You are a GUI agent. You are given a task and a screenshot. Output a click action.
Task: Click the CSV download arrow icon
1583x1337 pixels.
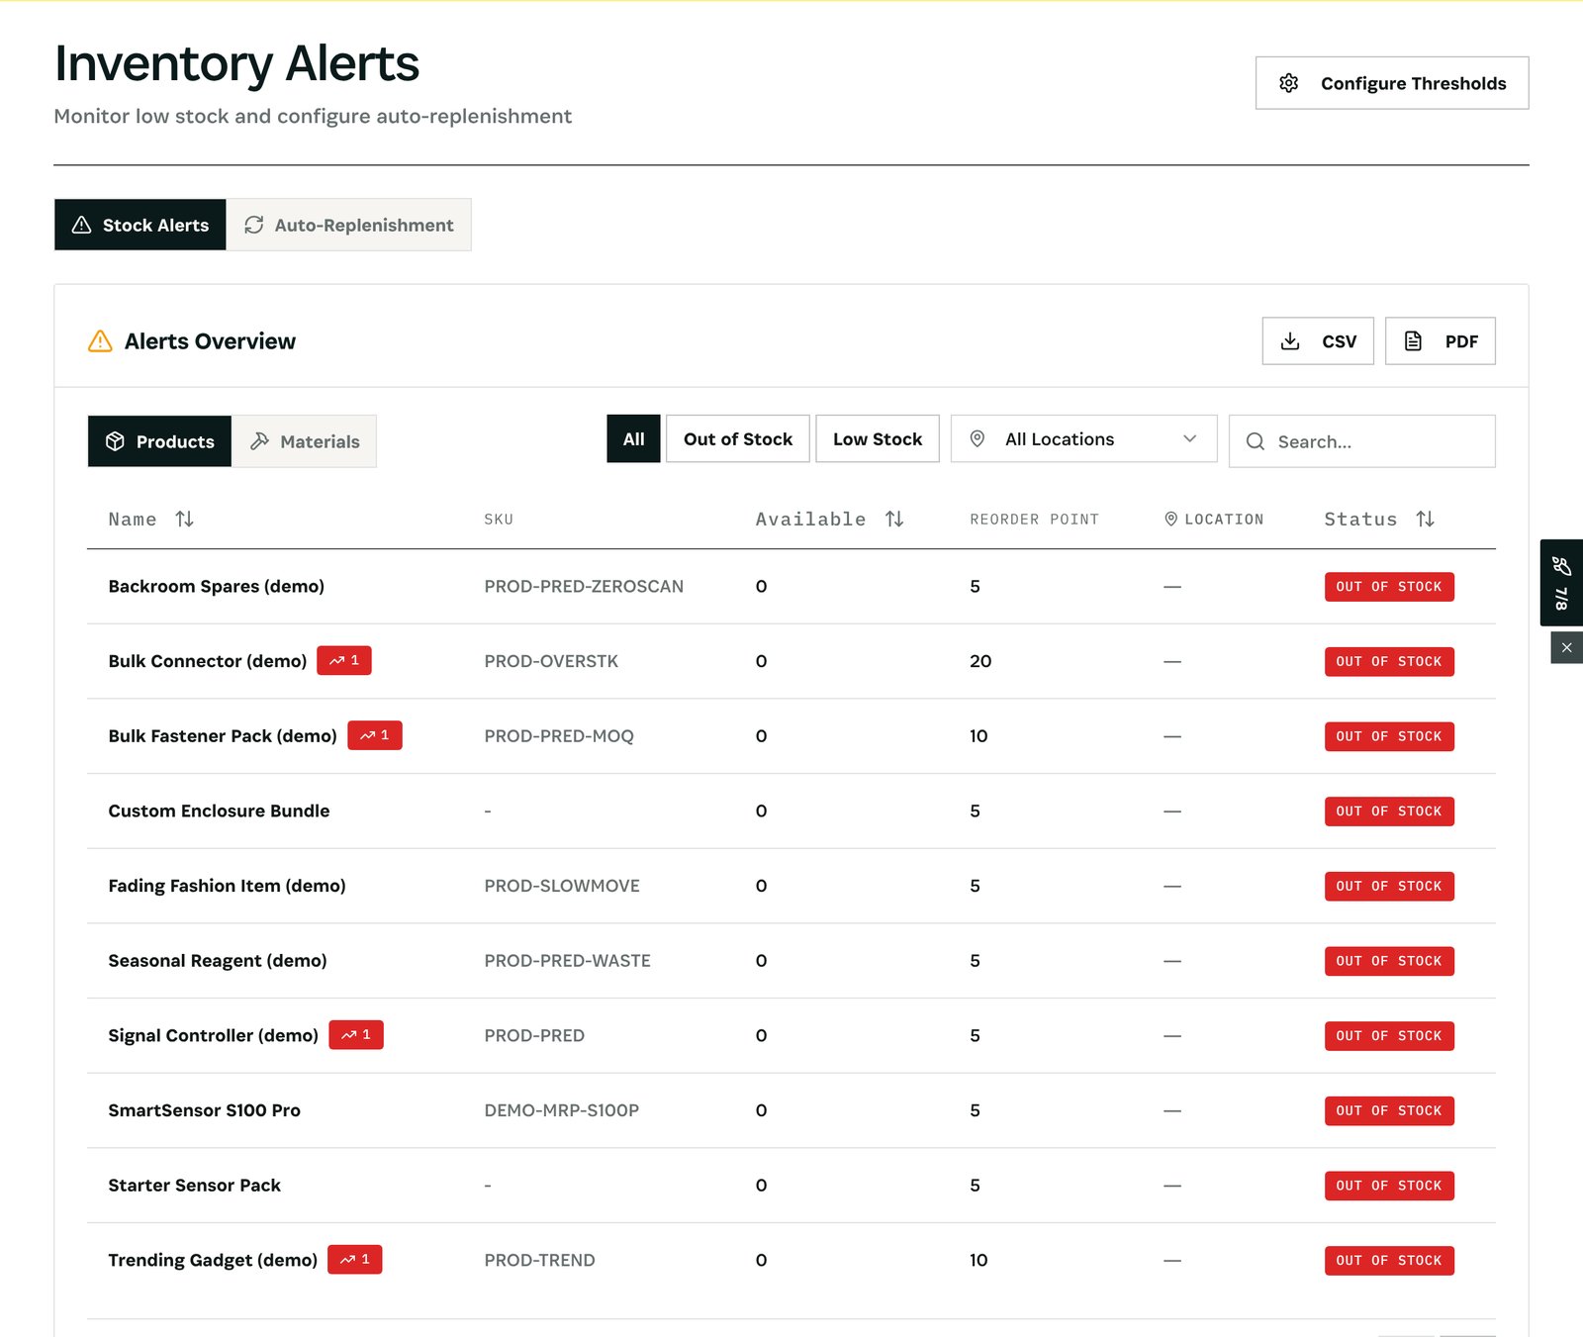[x=1290, y=341]
